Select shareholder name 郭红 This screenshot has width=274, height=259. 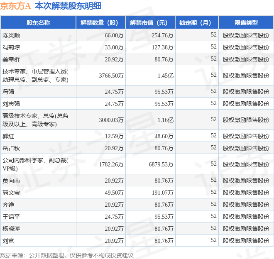[8, 136]
